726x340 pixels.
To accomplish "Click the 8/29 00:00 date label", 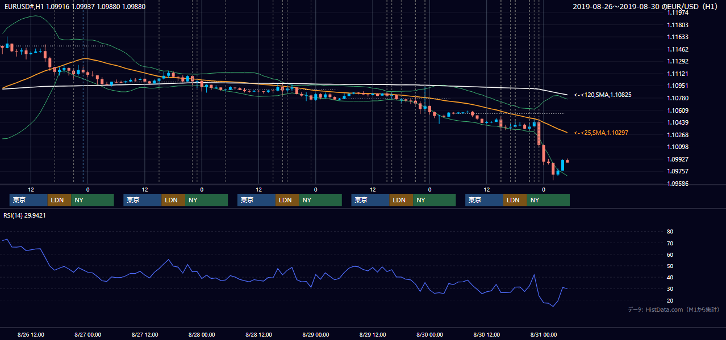I will pos(316,334).
